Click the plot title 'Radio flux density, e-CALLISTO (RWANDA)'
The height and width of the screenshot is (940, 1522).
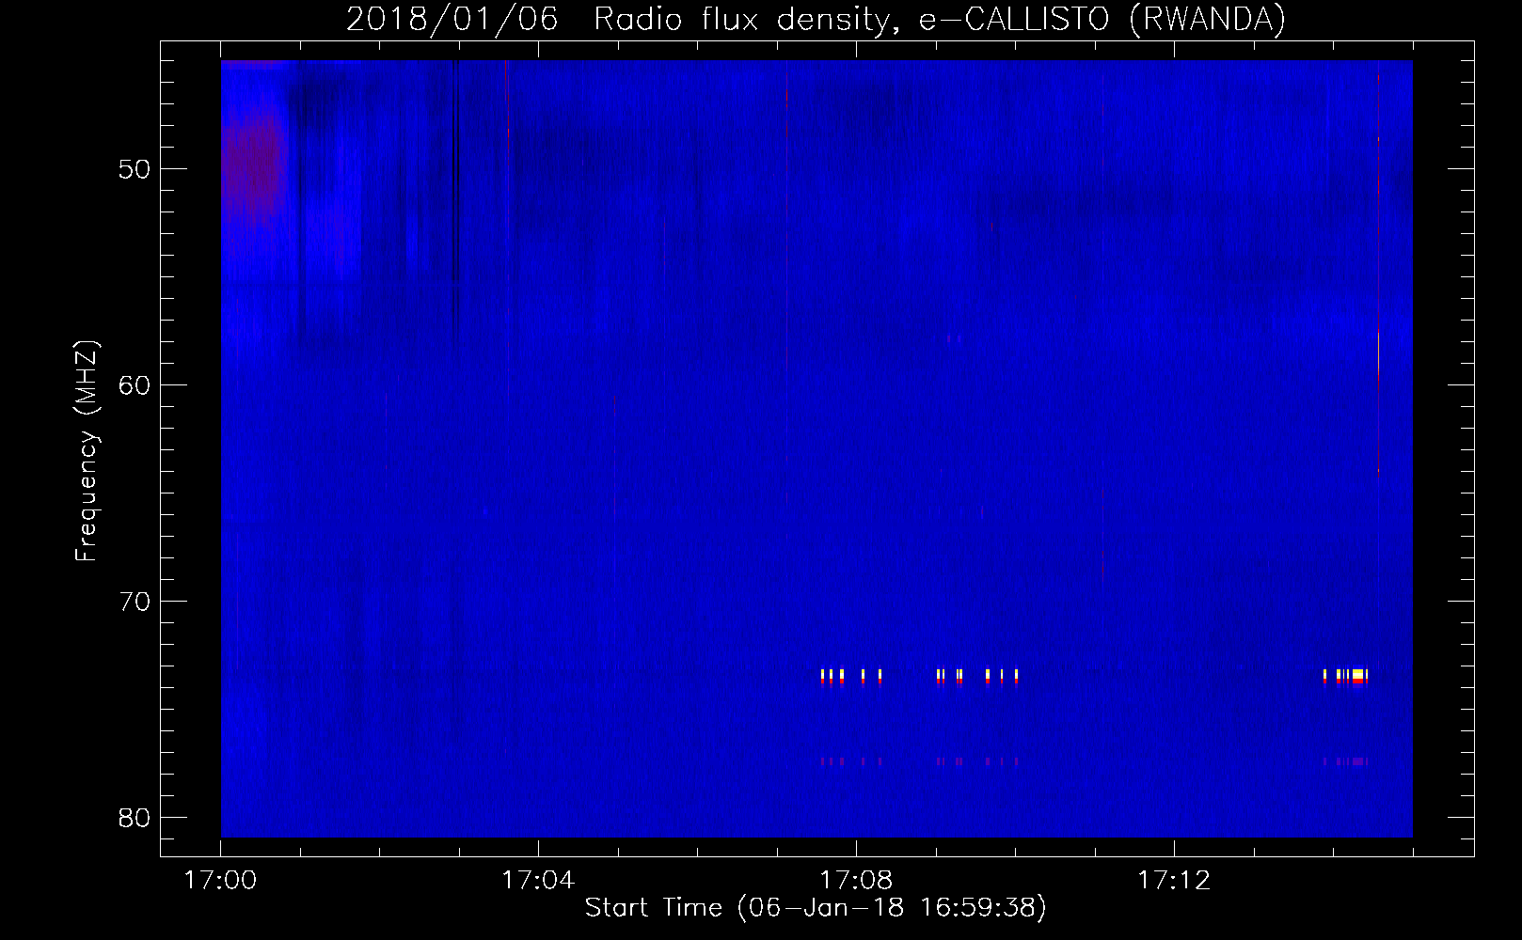pyautogui.click(x=940, y=20)
